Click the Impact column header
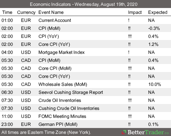 tap(135, 12)
